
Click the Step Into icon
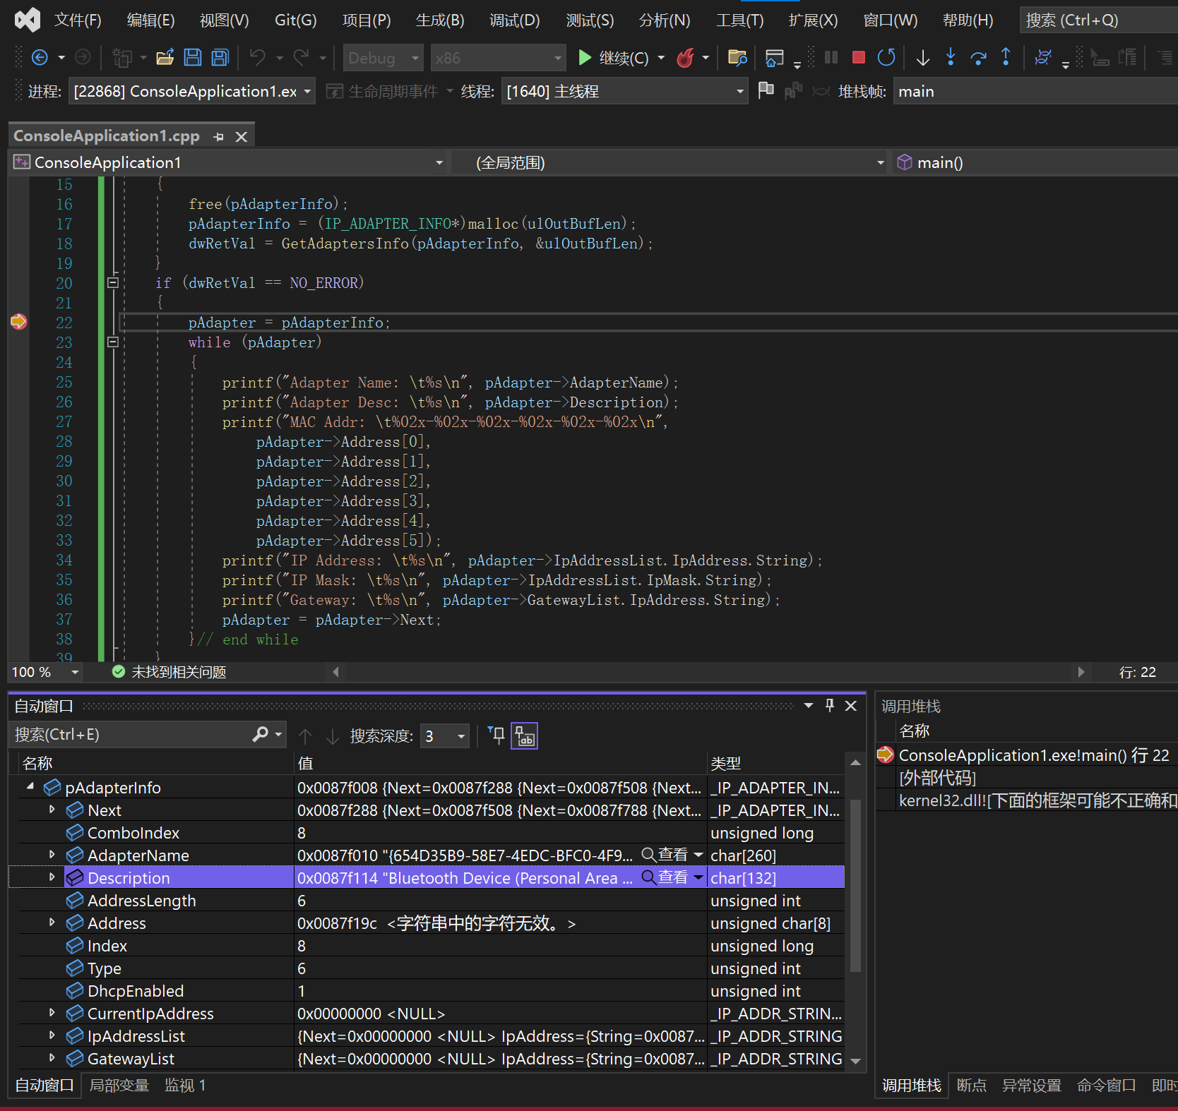point(951,56)
